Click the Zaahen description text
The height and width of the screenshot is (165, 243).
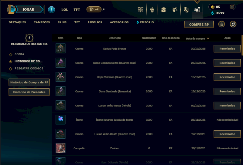point(115,148)
